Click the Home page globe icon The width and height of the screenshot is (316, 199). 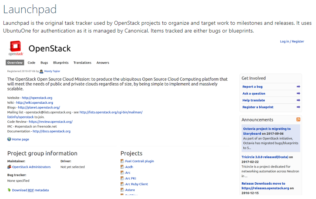9,139
